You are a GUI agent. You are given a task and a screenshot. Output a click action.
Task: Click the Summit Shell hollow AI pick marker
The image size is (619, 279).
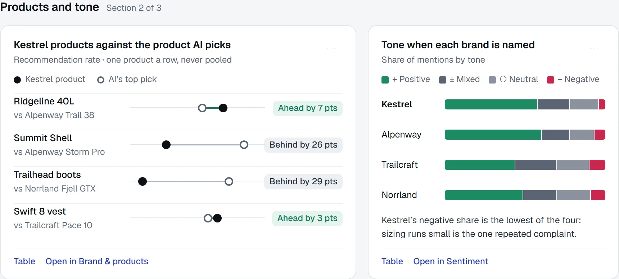point(244,145)
